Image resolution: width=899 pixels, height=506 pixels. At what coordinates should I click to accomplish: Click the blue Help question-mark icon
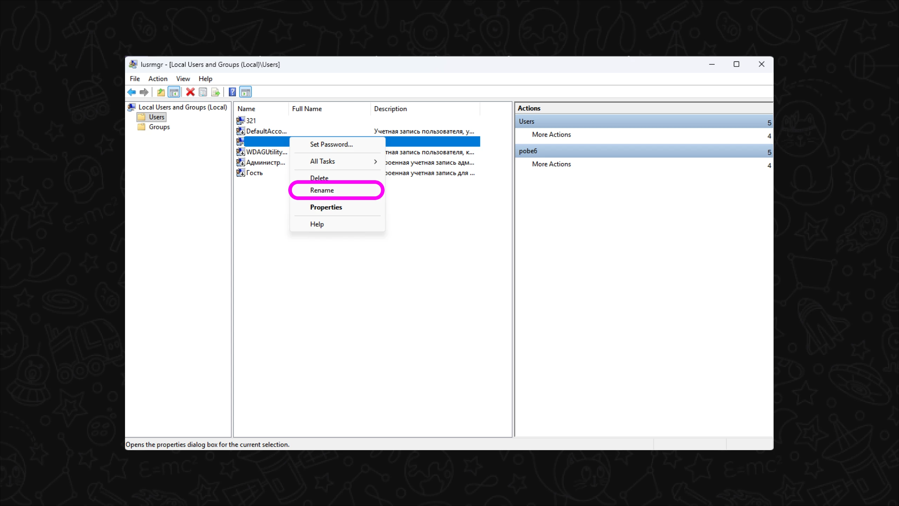[x=232, y=92]
